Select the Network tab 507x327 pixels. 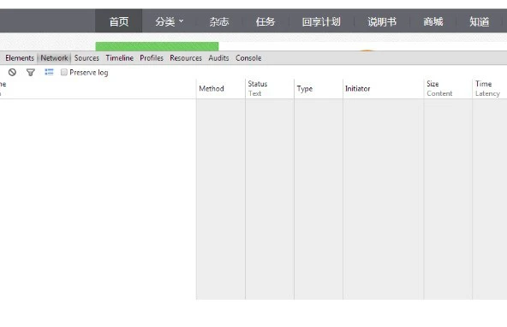click(x=54, y=58)
